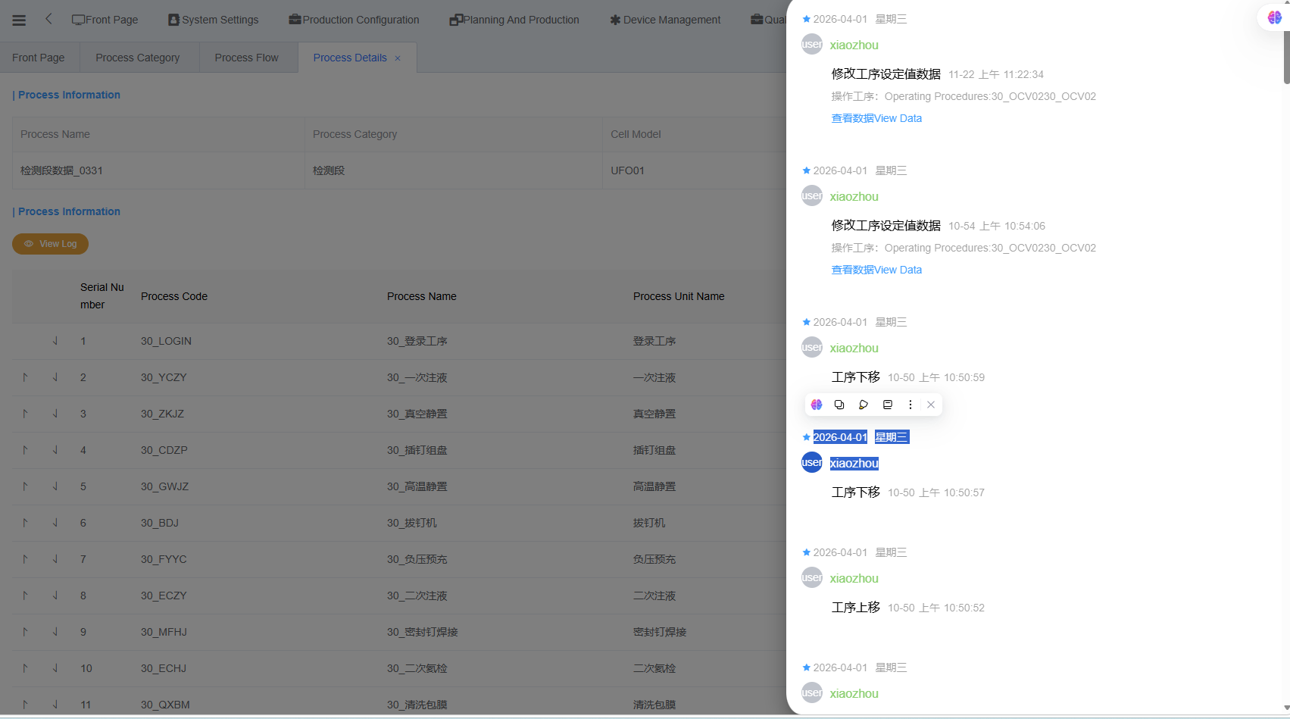Viewport: 1290px width, 719px height.
Task: Click the View Log button
Action: [50, 244]
